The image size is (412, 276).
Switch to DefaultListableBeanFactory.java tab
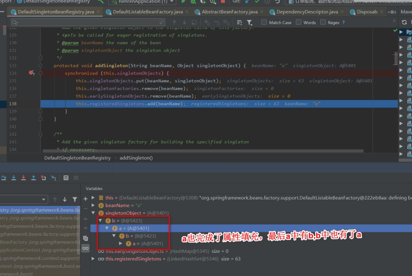[148, 12]
